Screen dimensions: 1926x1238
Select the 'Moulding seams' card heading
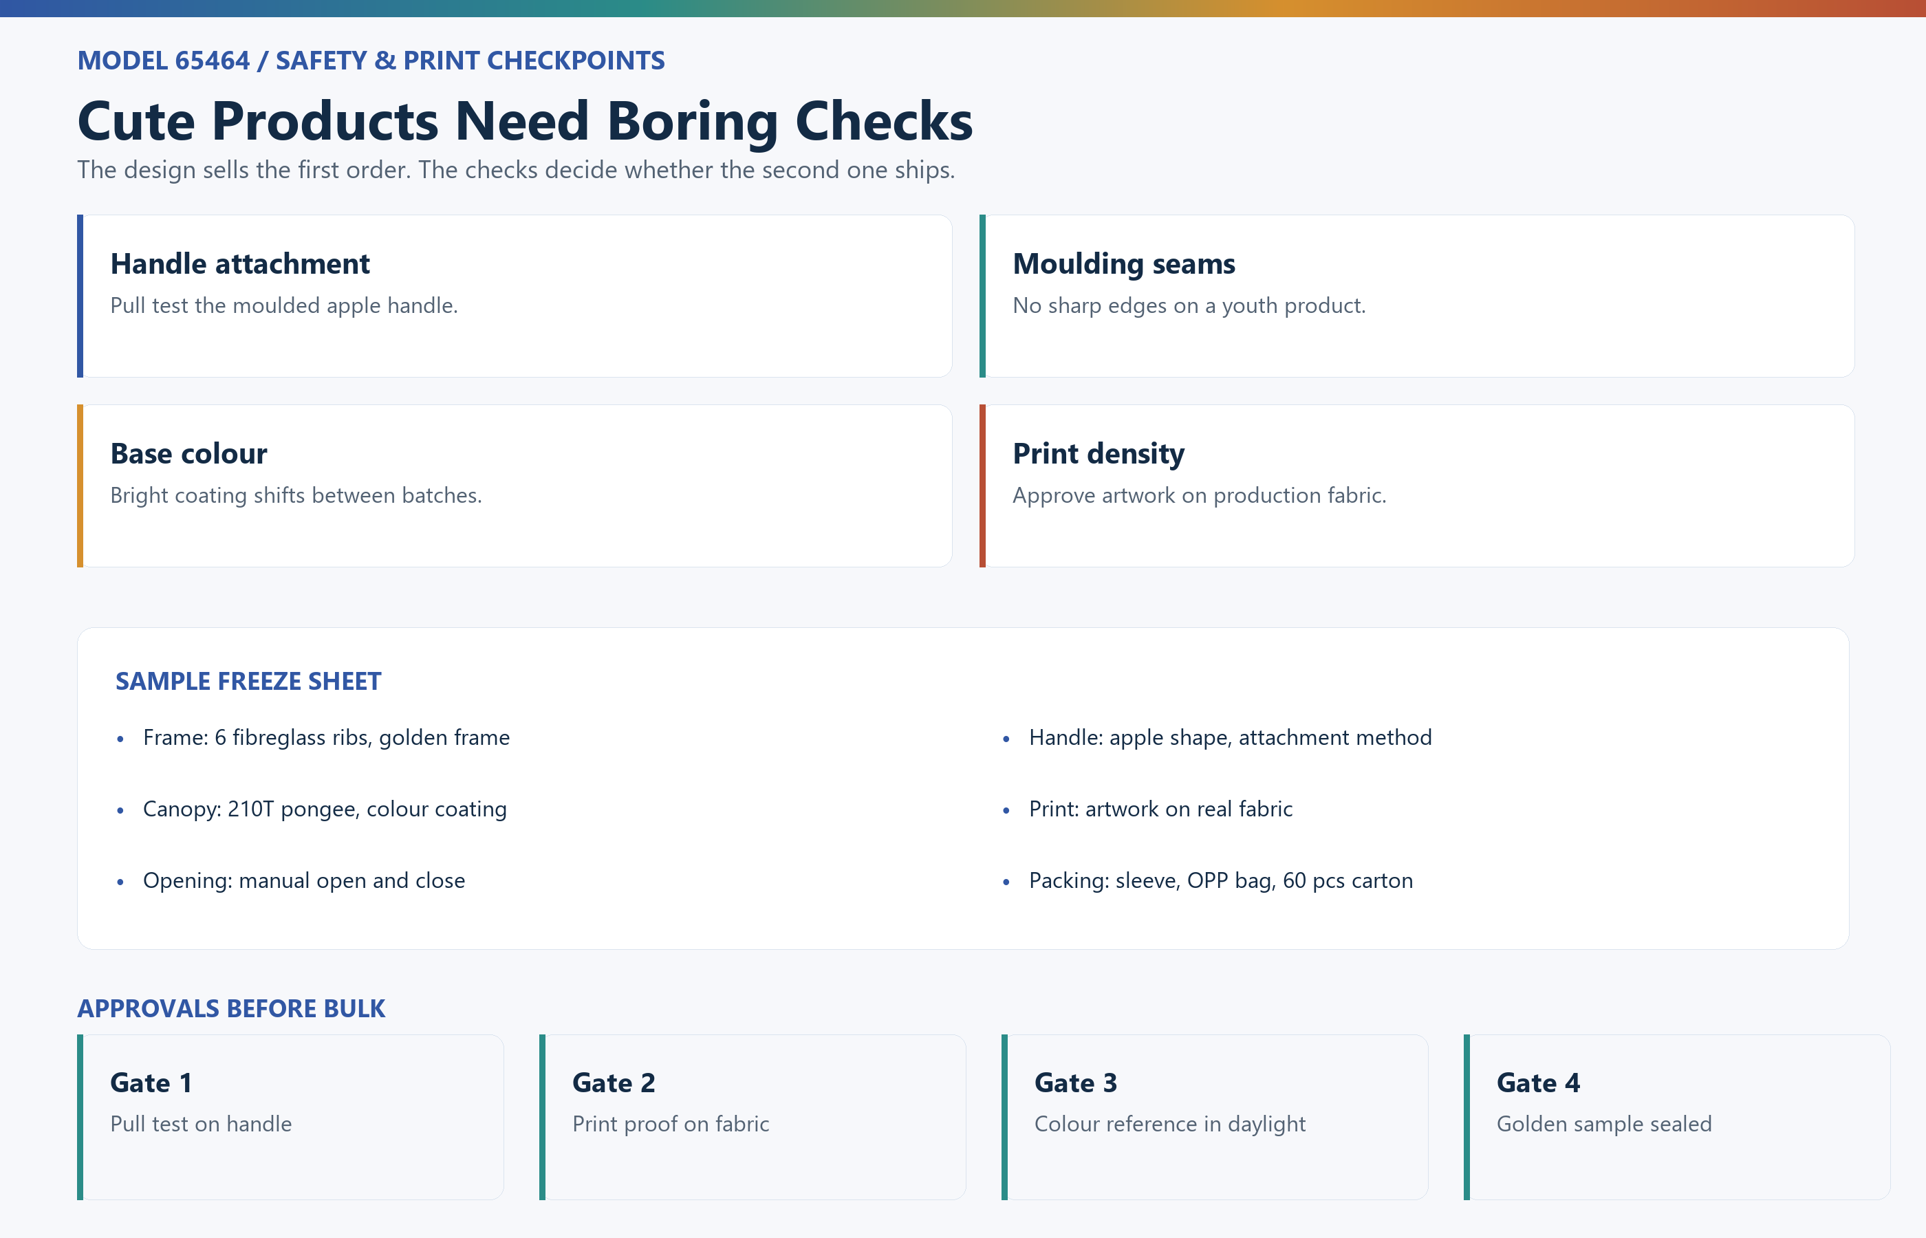pyautogui.click(x=1124, y=263)
